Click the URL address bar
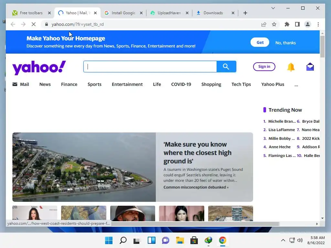Viewport: 331px width, 248px height. [x=152, y=25]
